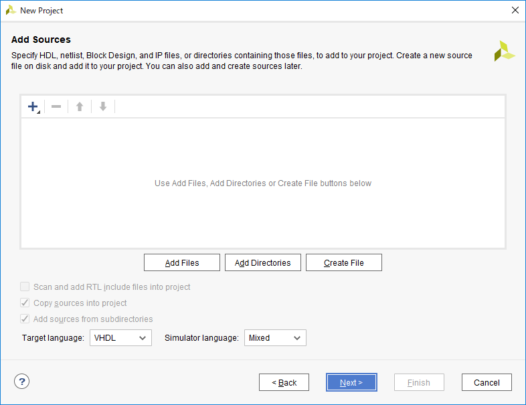The height and width of the screenshot is (405, 526).
Task: Toggle Add sources from subdirectories checkbox
Action: coord(25,319)
